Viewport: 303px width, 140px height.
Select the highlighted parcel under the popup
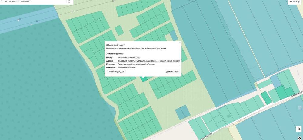point(144,79)
